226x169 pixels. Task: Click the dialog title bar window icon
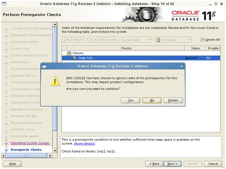pos(44,66)
